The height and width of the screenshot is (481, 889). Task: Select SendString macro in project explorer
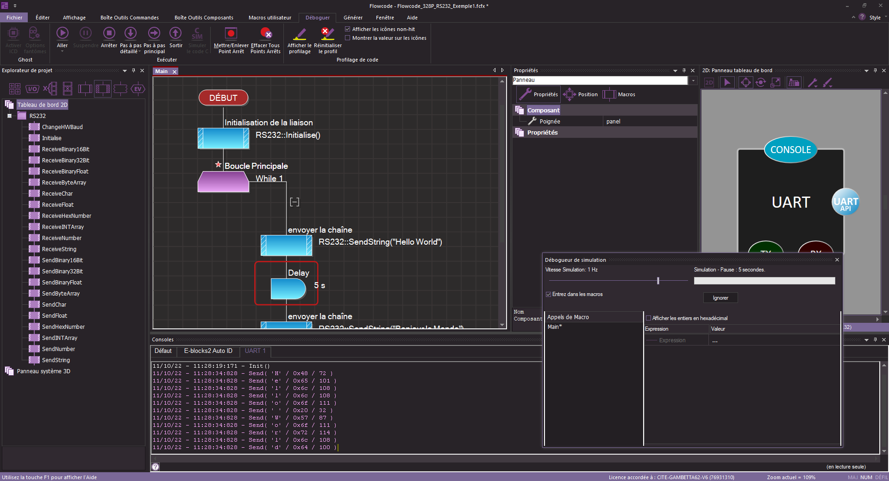(x=56, y=360)
